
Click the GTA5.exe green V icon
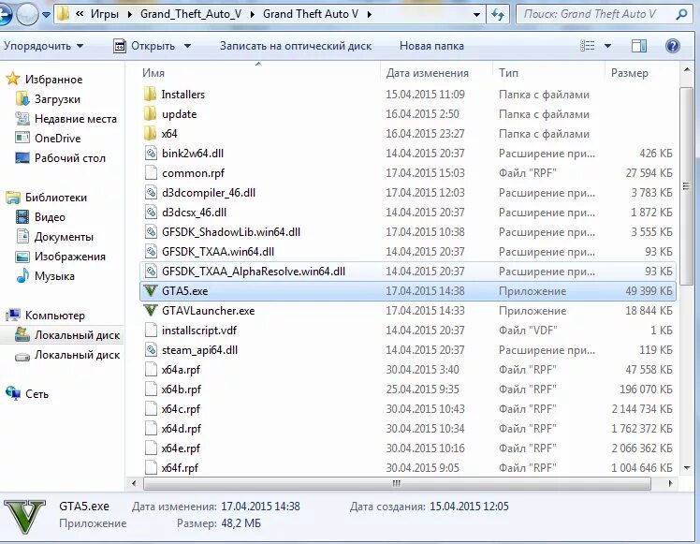pyautogui.click(x=151, y=291)
